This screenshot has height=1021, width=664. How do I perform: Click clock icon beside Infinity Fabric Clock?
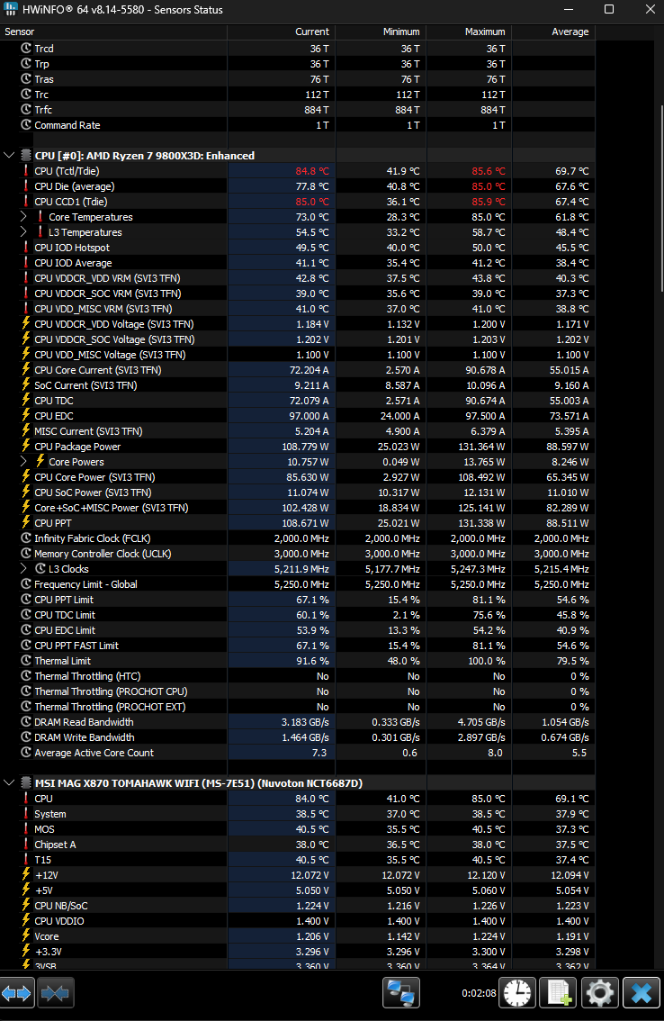coord(26,538)
